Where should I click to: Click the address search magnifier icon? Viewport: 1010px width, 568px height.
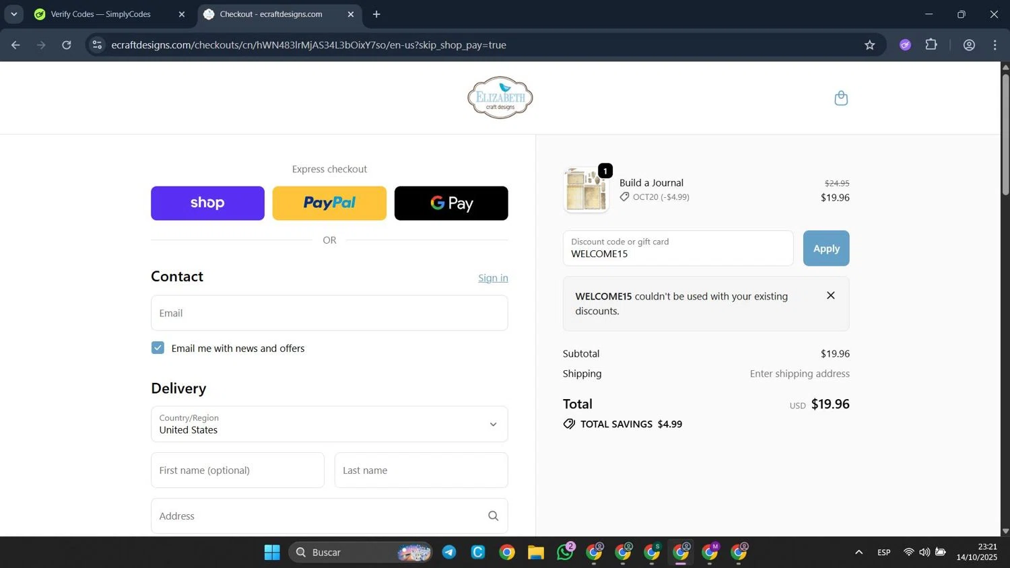tap(493, 516)
